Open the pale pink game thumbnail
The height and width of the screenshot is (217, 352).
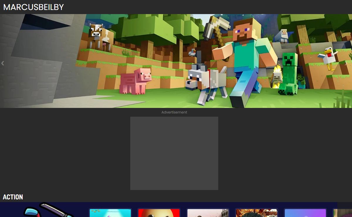[x=208, y=213]
